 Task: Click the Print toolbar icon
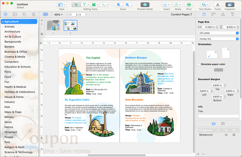click(189, 5)
